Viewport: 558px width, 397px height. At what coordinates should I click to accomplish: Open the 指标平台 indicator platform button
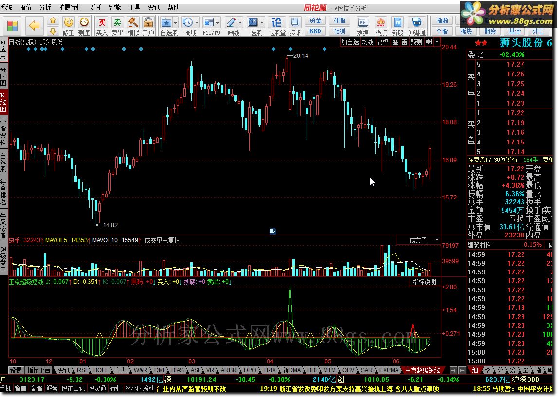39,370
